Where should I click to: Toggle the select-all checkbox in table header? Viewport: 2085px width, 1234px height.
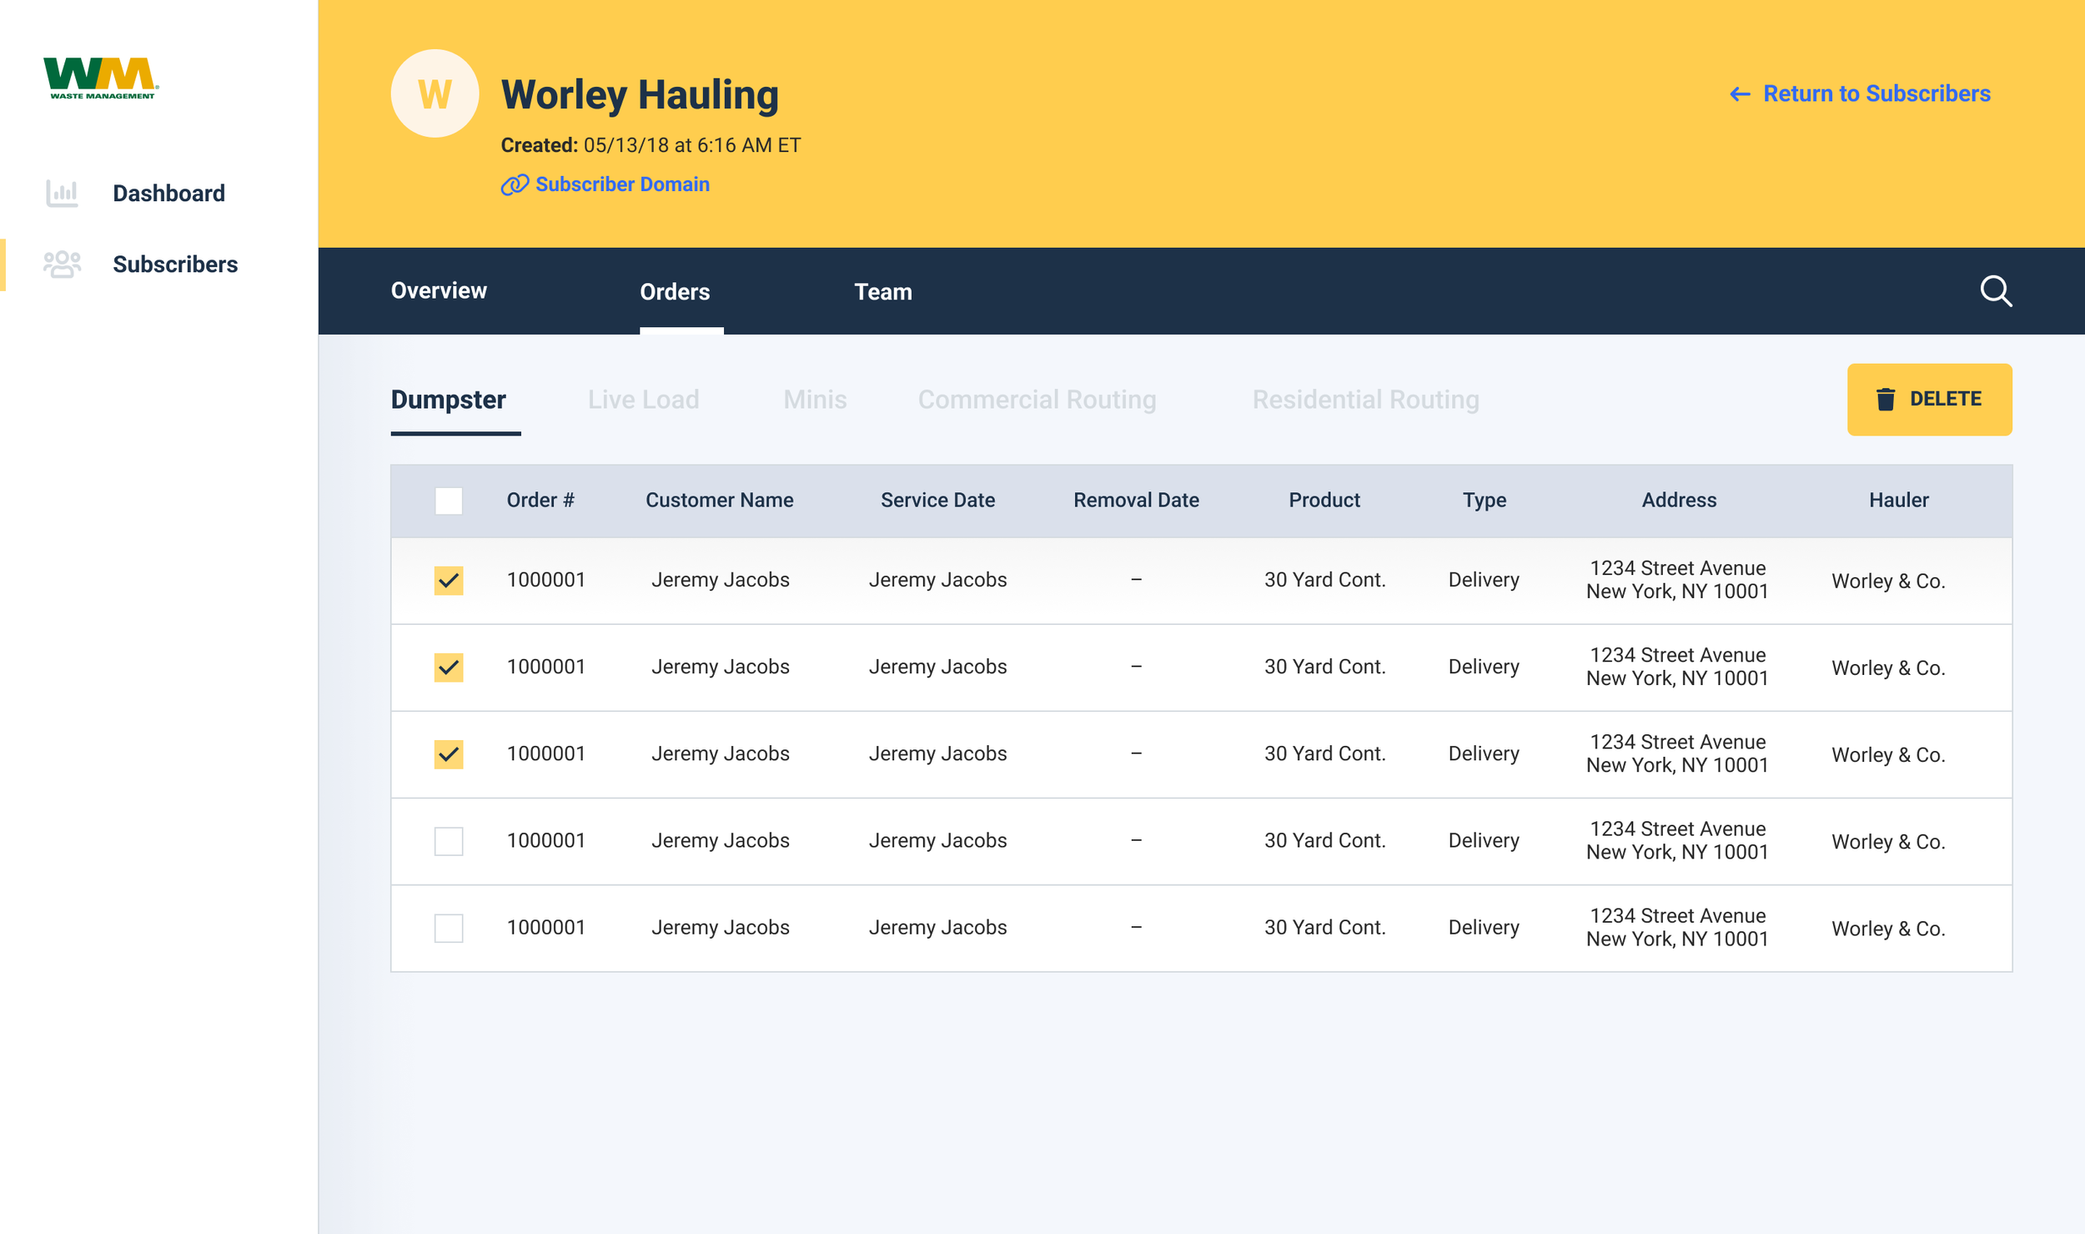pos(449,501)
